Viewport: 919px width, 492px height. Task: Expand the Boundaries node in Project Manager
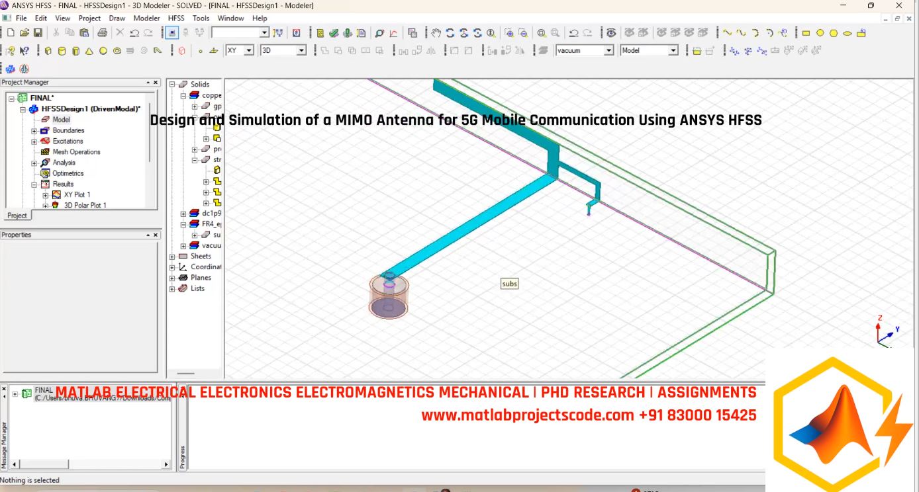(x=33, y=130)
